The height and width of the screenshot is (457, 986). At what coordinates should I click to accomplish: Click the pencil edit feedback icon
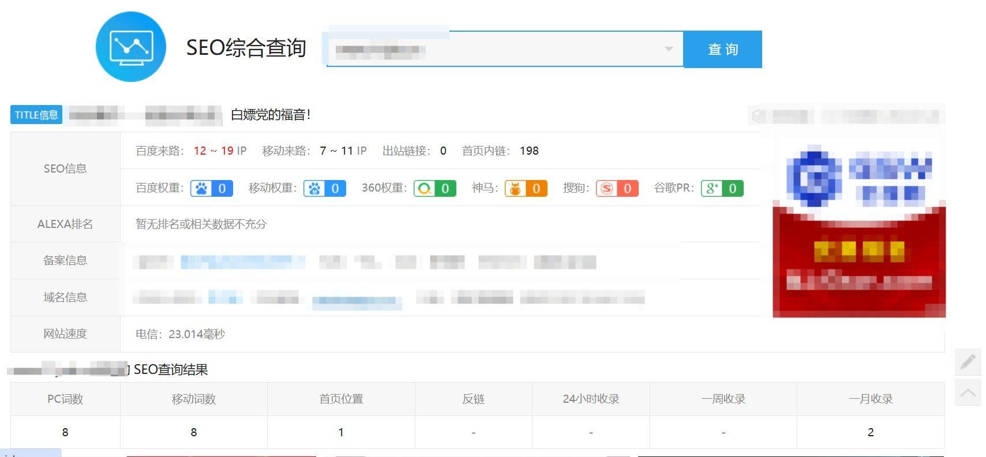point(968,362)
